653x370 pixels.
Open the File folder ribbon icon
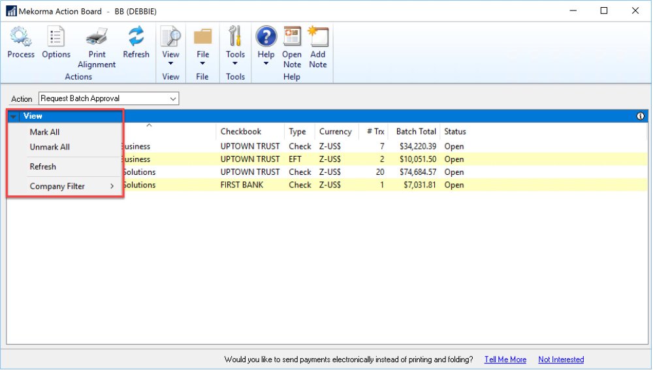point(203,37)
